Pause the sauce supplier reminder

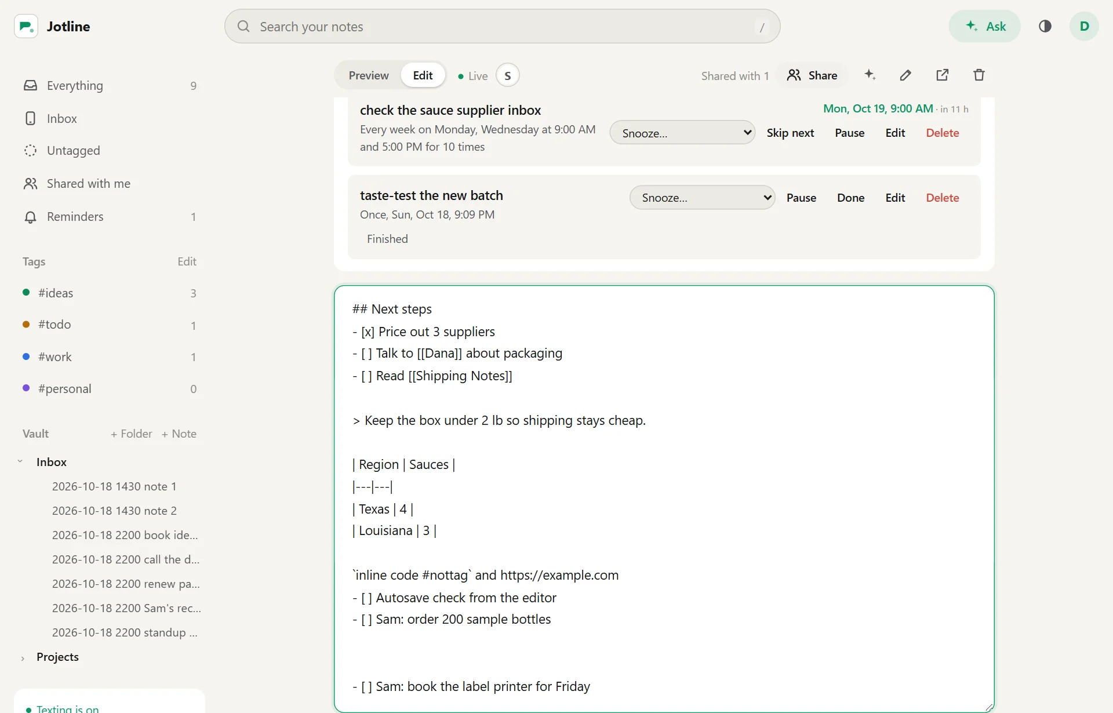click(x=850, y=133)
